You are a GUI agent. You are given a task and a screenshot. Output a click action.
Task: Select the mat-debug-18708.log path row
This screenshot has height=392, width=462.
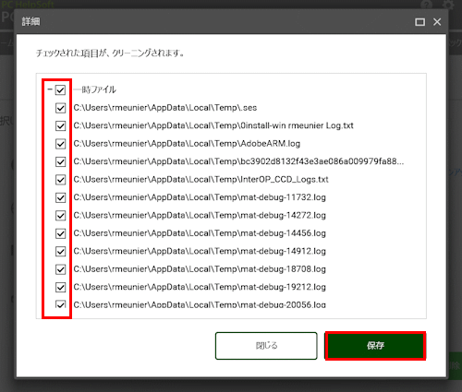point(200,269)
